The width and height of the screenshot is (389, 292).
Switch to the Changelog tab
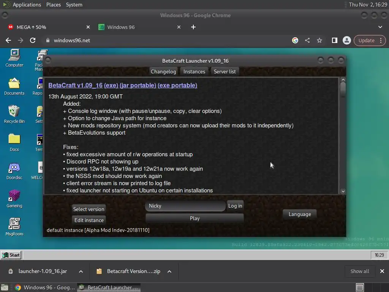click(163, 71)
